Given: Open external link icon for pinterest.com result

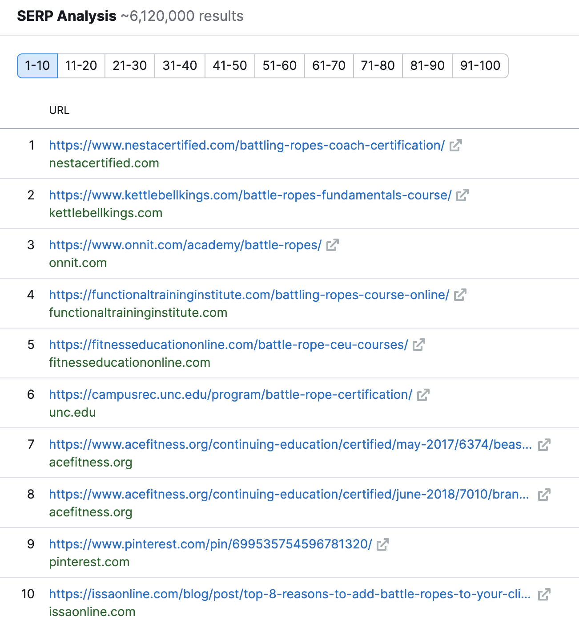Looking at the screenshot, I should 383,544.
